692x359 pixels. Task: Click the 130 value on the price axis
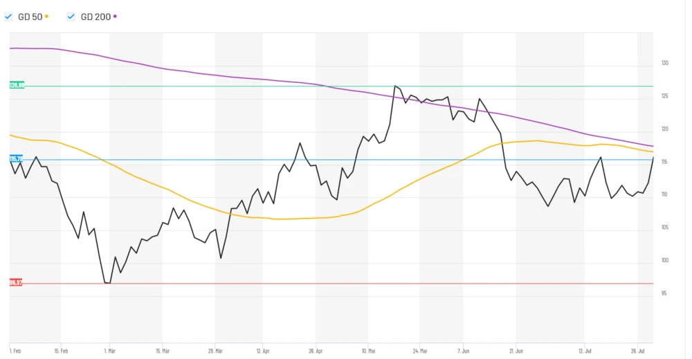(665, 63)
